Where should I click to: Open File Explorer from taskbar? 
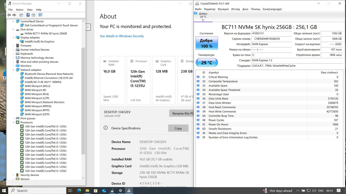(x=88, y=190)
